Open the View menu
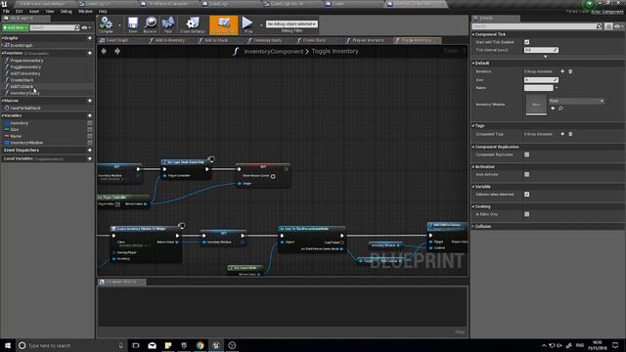The height and width of the screenshot is (352, 626). pyautogui.click(x=50, y=11)
